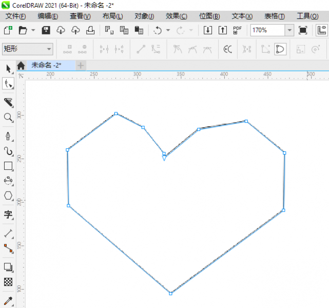Click the Print icon in toolbar
This screenshot has width=329, height=308.
(x=90, y=30)
